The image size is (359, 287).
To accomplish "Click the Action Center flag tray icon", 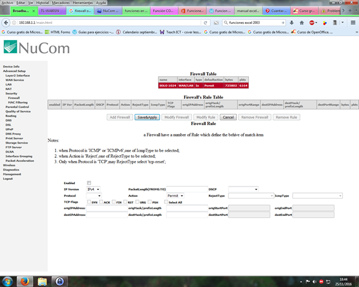I will coord(308,282).
